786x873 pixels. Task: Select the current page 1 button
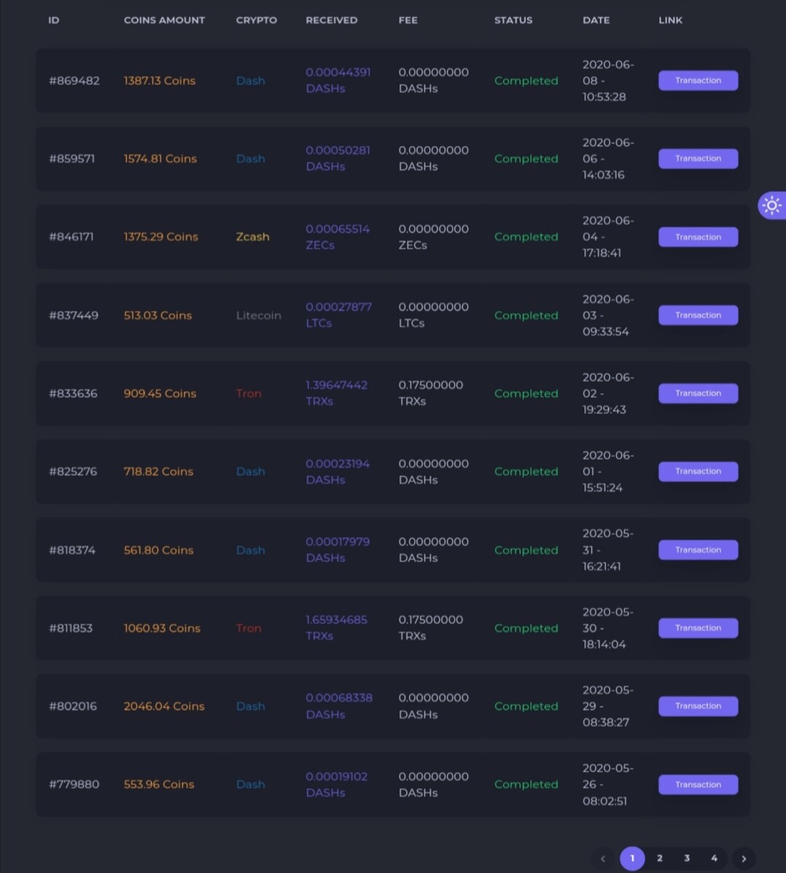tap(632, 858)
